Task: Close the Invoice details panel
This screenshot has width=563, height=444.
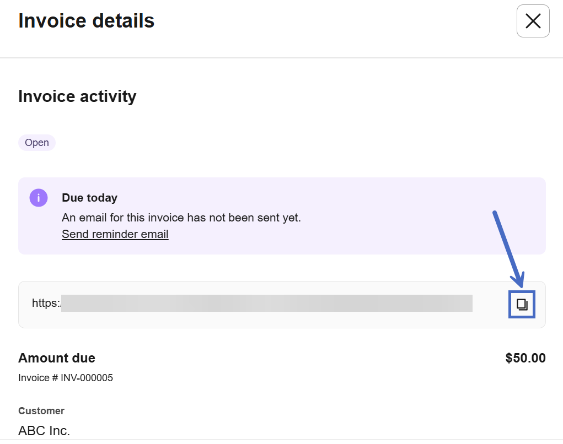Action: click(533, 21)
